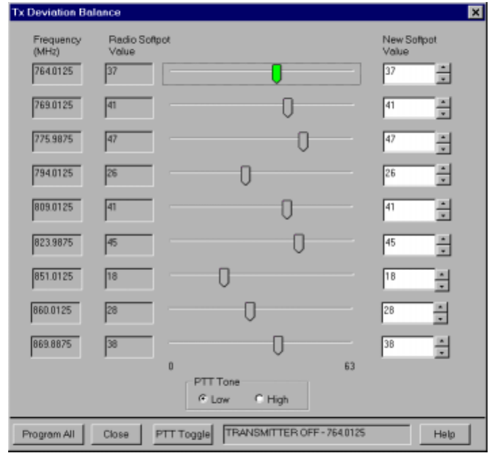The width and height of the screenshot is (491, 453).
Task: Increase New Softpot Value for 809.0125 row
Action: click(x=443, y=204)
